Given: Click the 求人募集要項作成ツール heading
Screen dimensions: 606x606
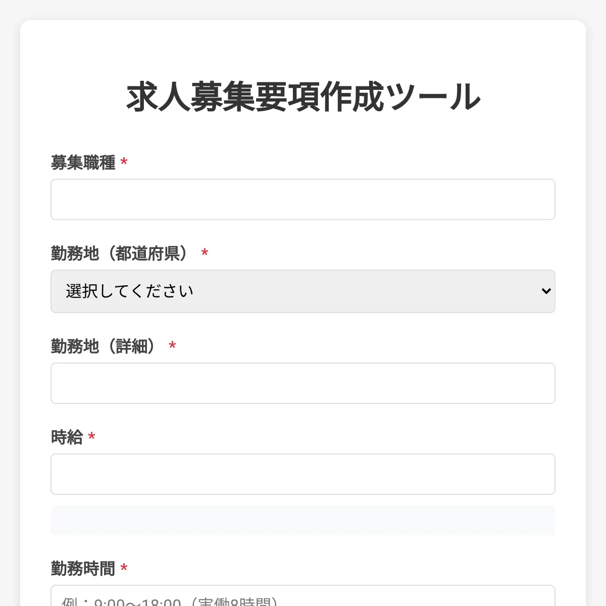Looking at the screenshot, I should (x=303, y=96).
